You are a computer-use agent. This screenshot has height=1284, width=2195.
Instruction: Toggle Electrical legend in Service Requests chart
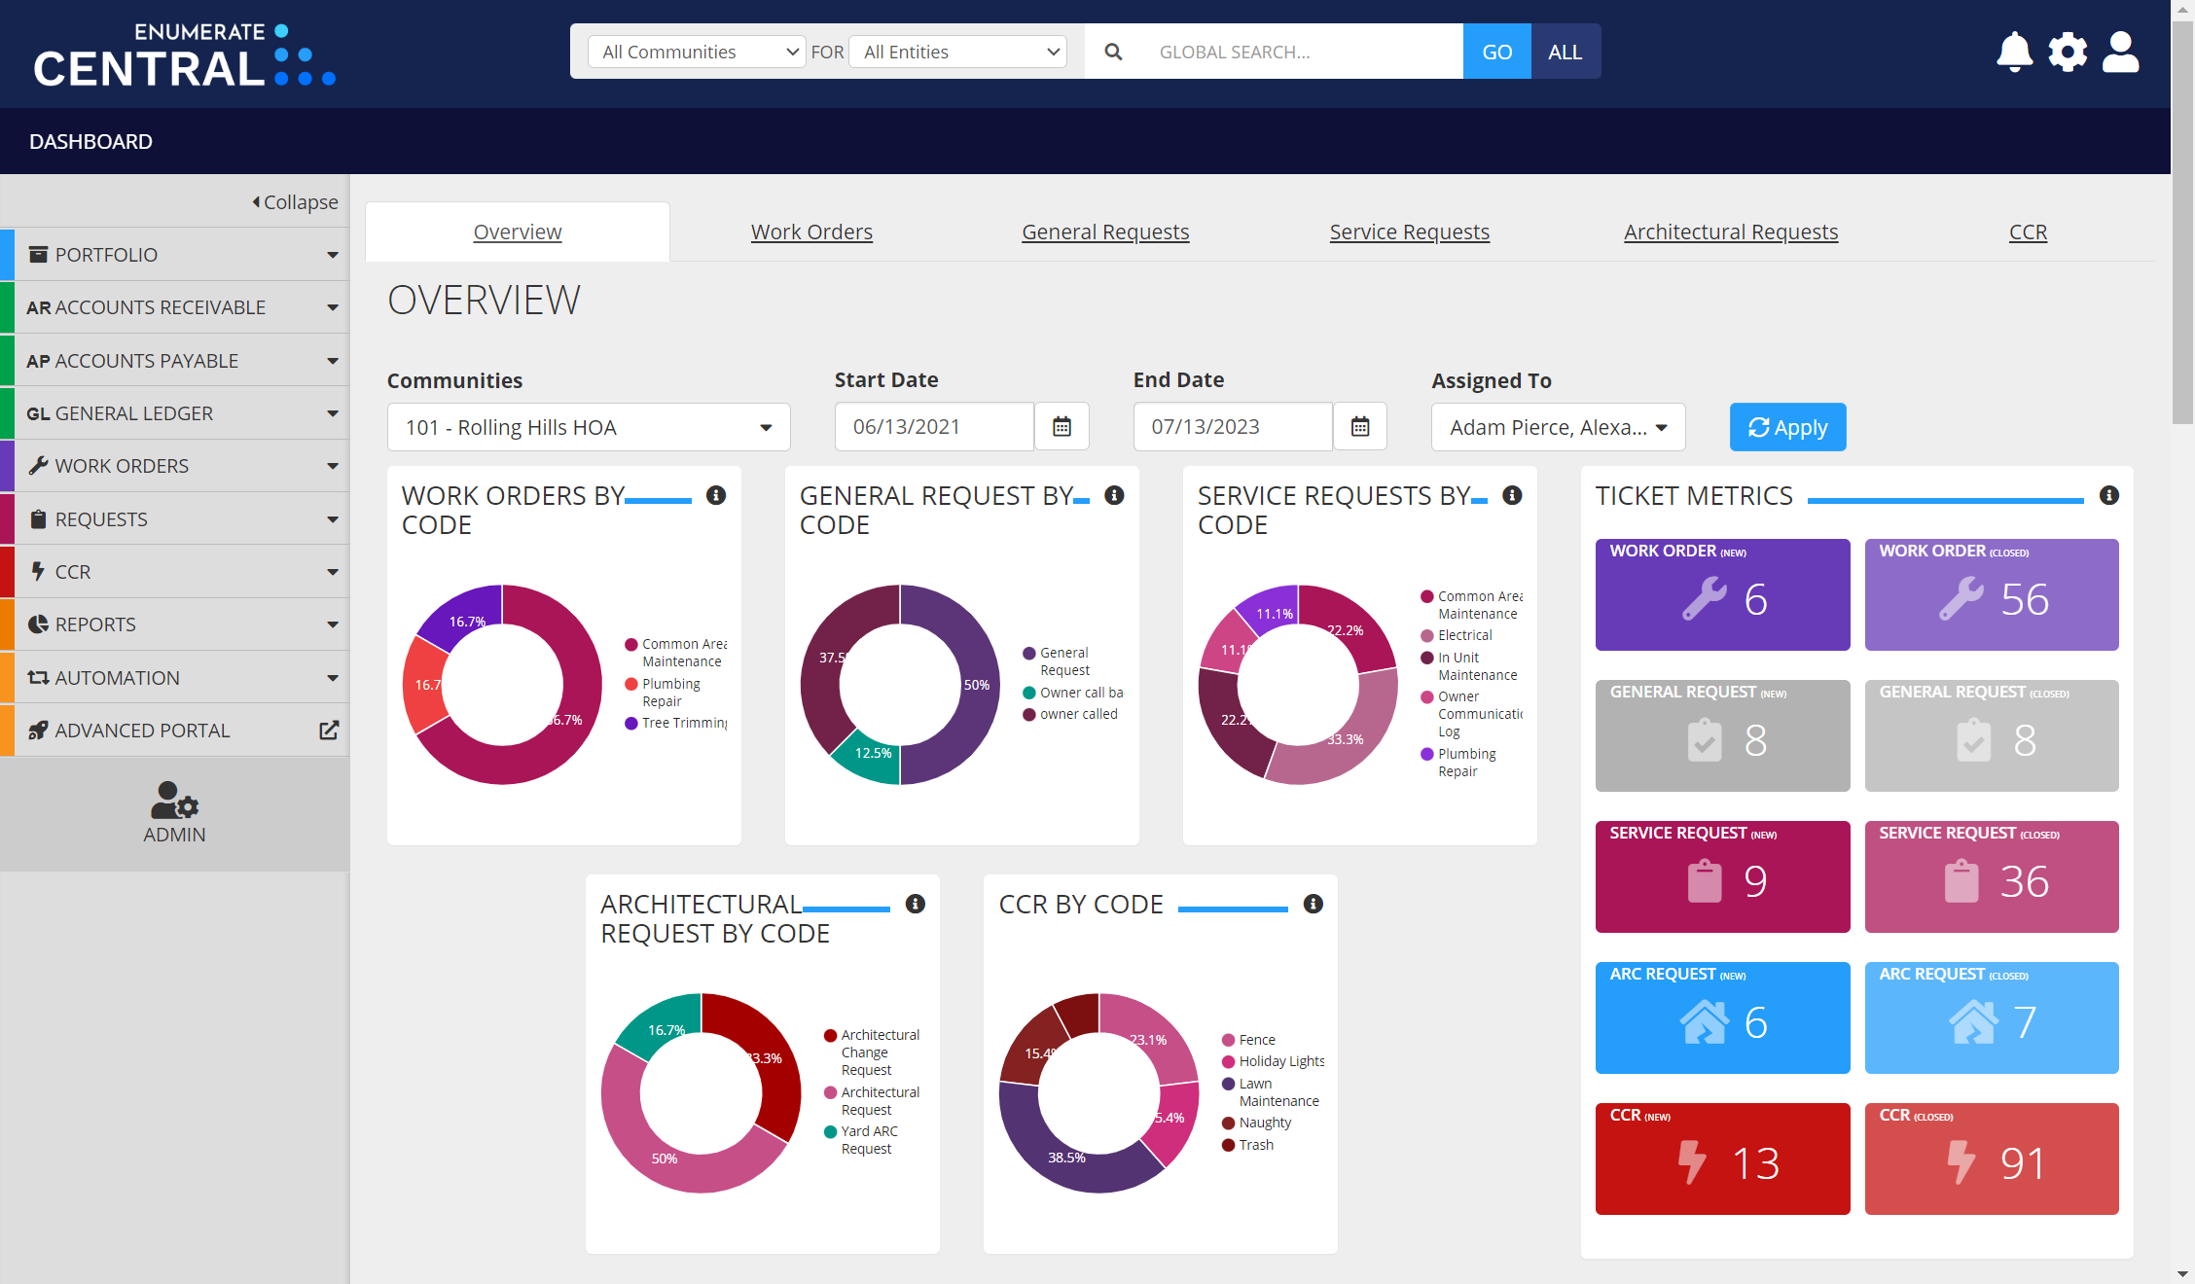[1464, 635]
